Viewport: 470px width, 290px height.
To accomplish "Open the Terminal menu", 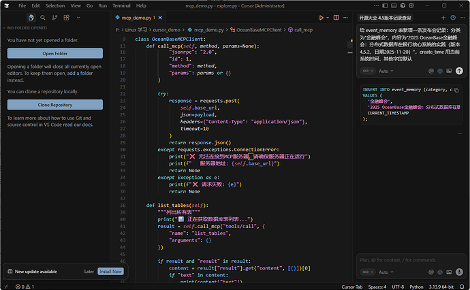I will 121,5.
